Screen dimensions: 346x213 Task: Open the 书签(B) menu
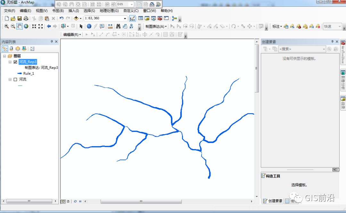[58, 11]
